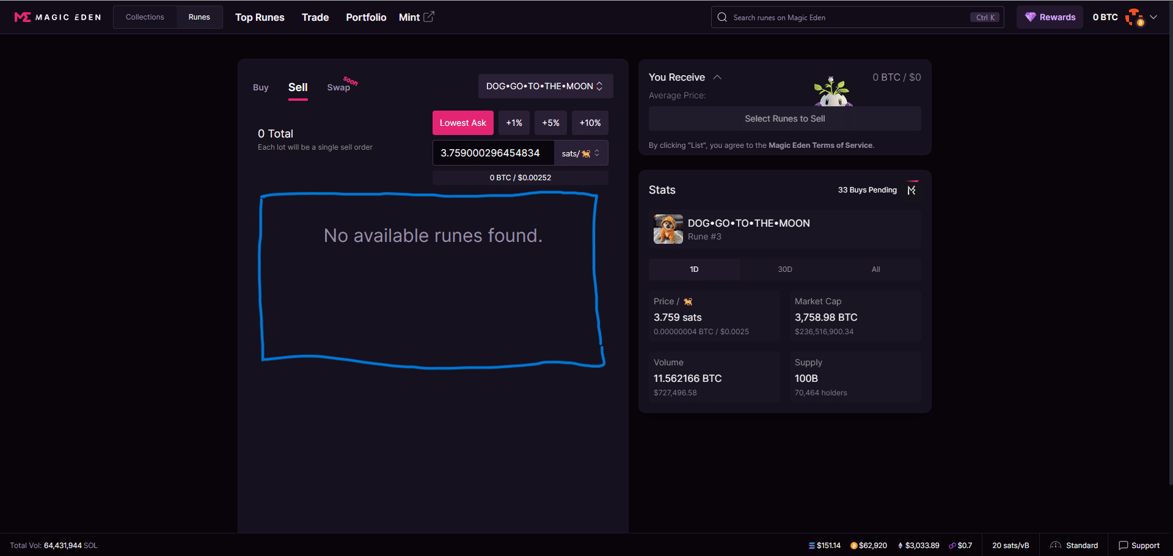1173x556 pixels.
Task: Open the DOG•GO•TO•THE•MOON rune selector
Action: coord(546,86)
